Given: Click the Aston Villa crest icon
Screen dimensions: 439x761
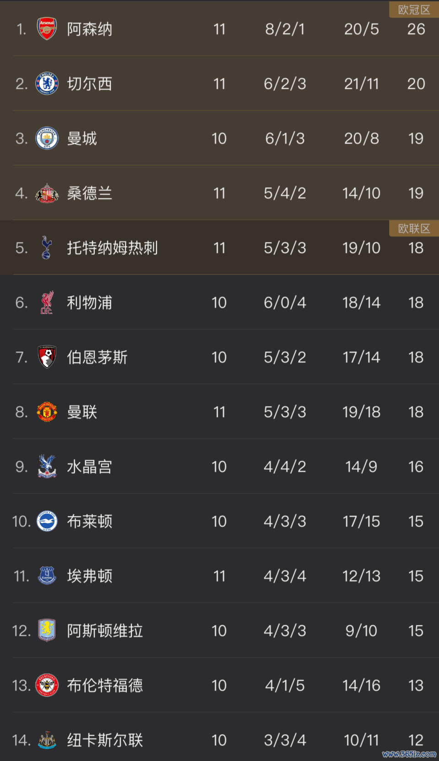Looking at the screenshot, I should (47, 630).
